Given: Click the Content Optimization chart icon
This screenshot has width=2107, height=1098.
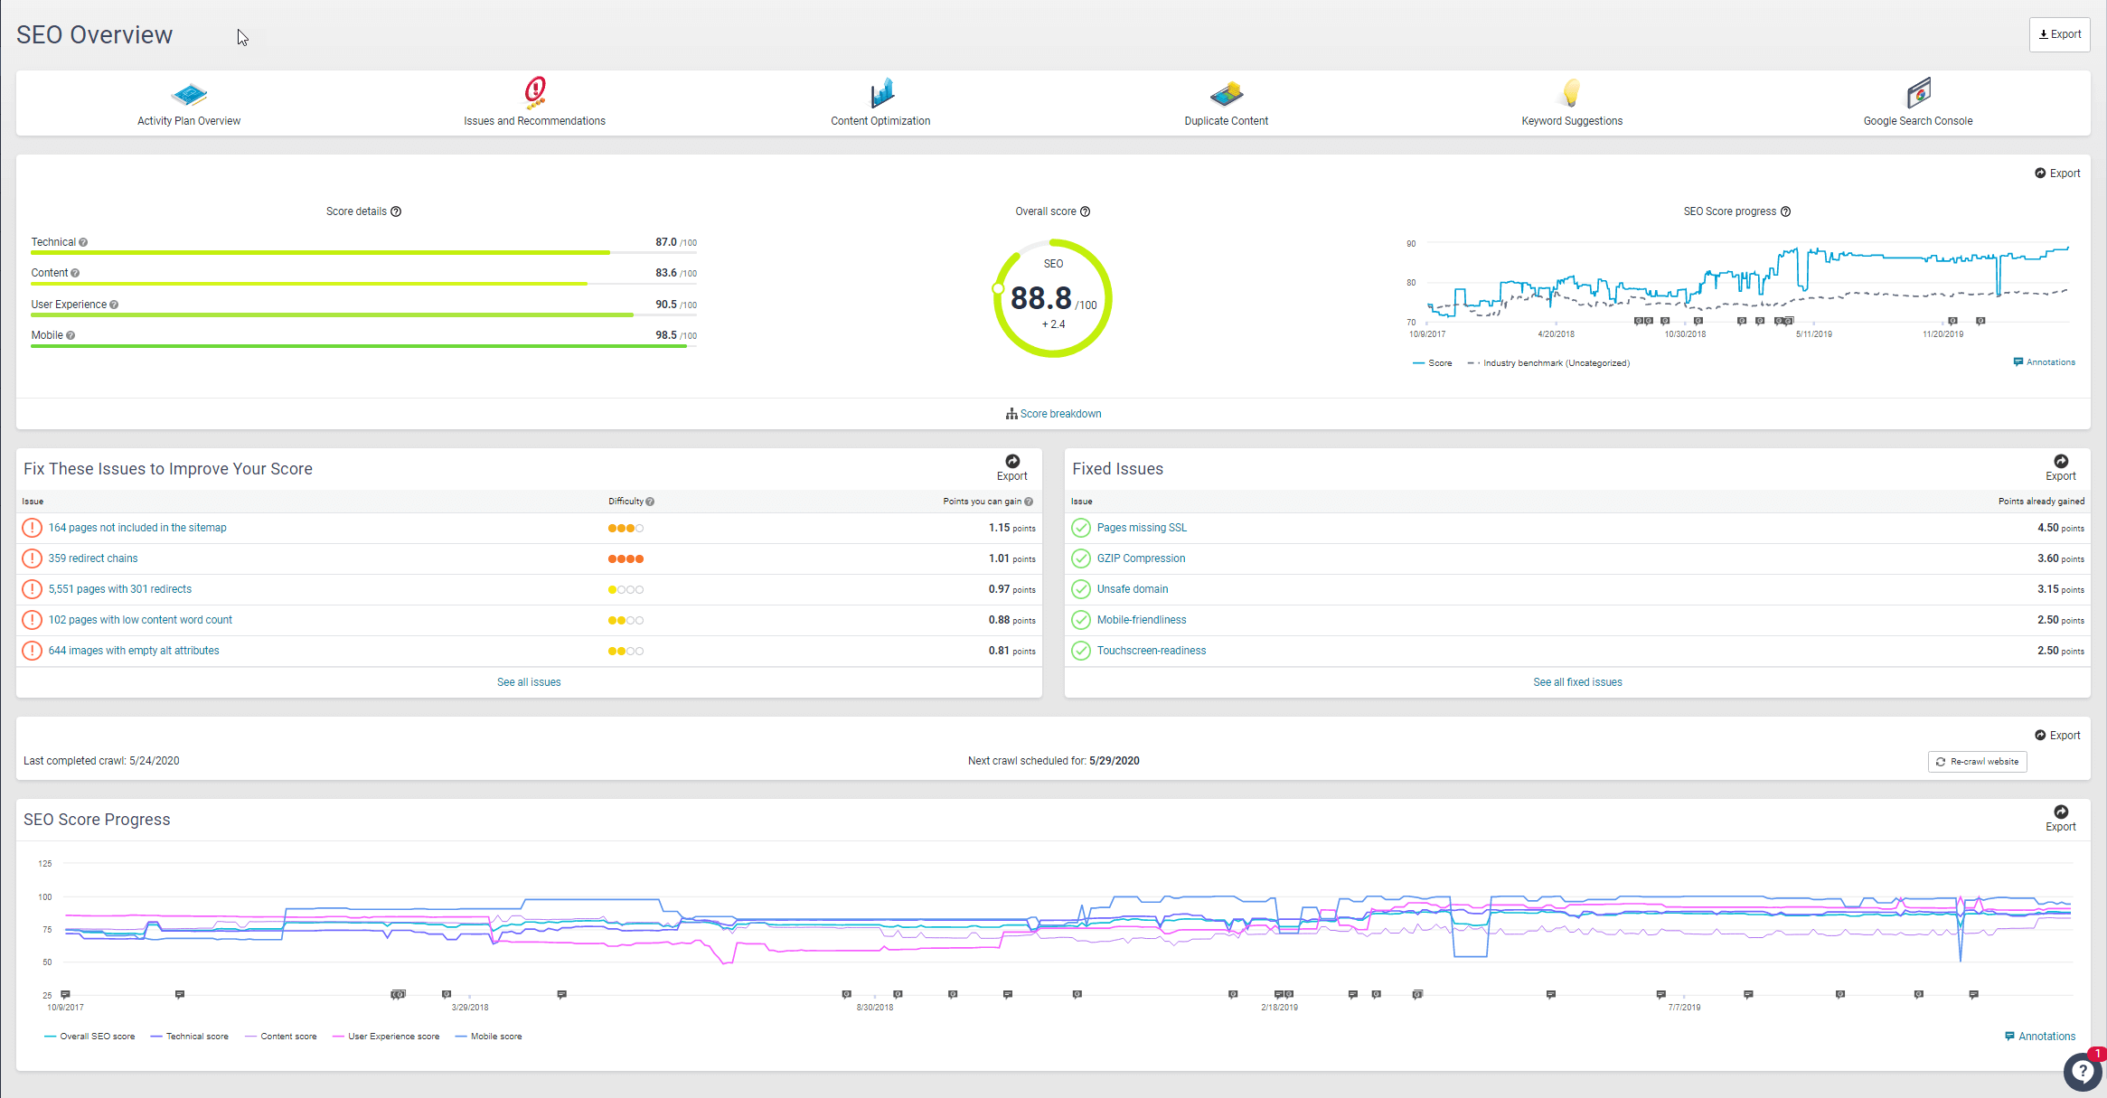Looking at the screenshot, I should [x=880, y=92].
